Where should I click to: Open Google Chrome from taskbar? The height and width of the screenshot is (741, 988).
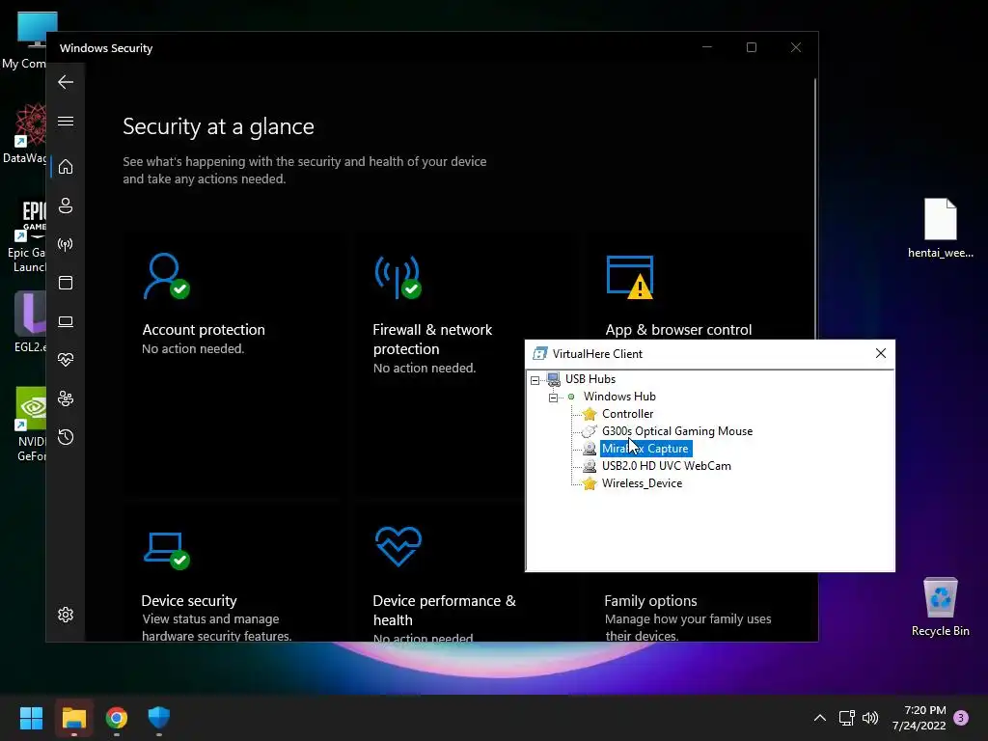pos(117,718)
